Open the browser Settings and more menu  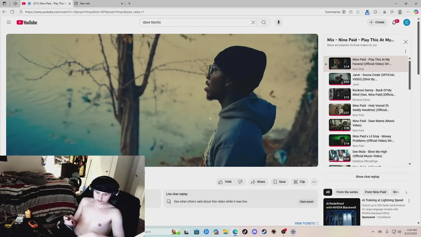click(x=408, y=12)
